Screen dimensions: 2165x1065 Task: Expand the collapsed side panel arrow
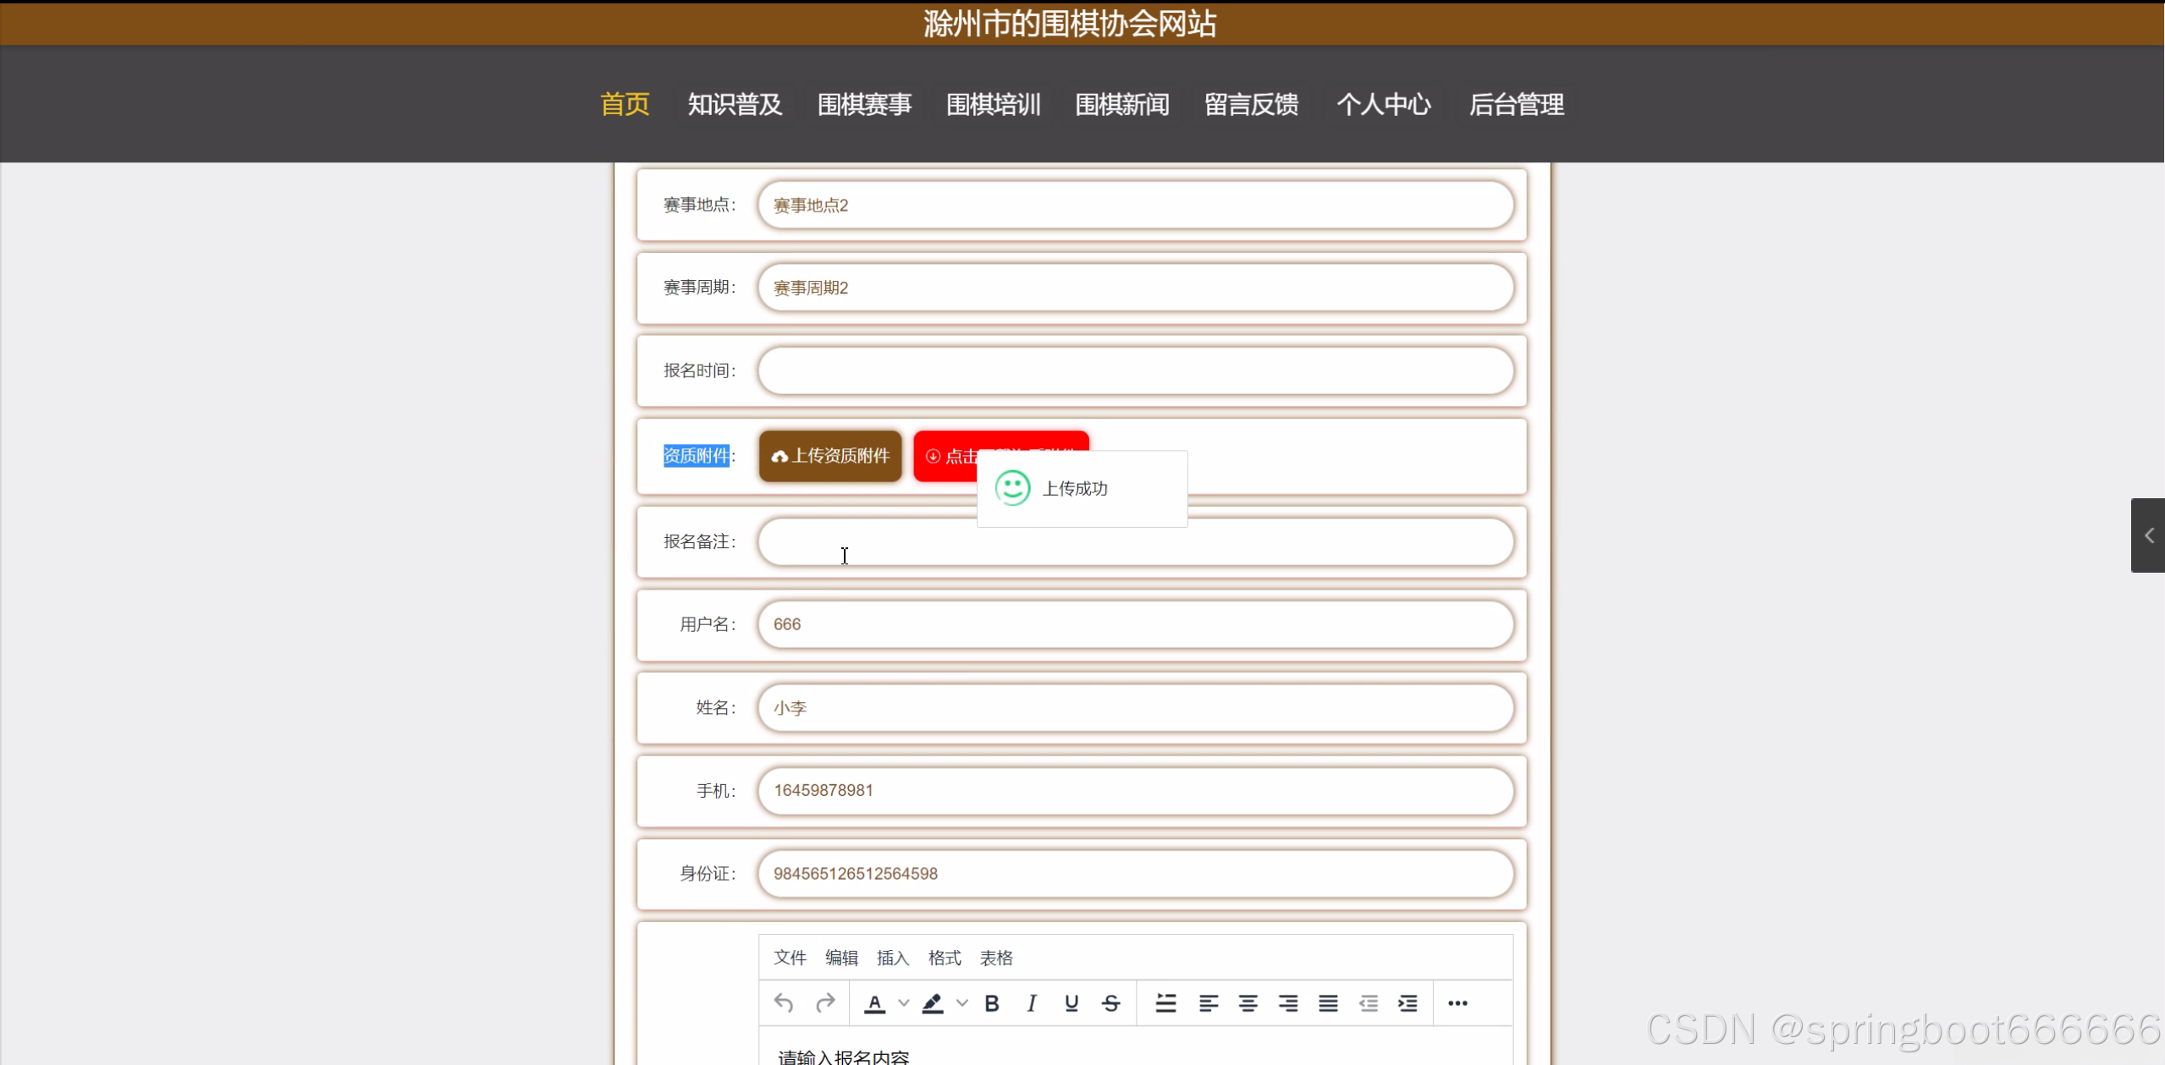tap(2148, 535)
